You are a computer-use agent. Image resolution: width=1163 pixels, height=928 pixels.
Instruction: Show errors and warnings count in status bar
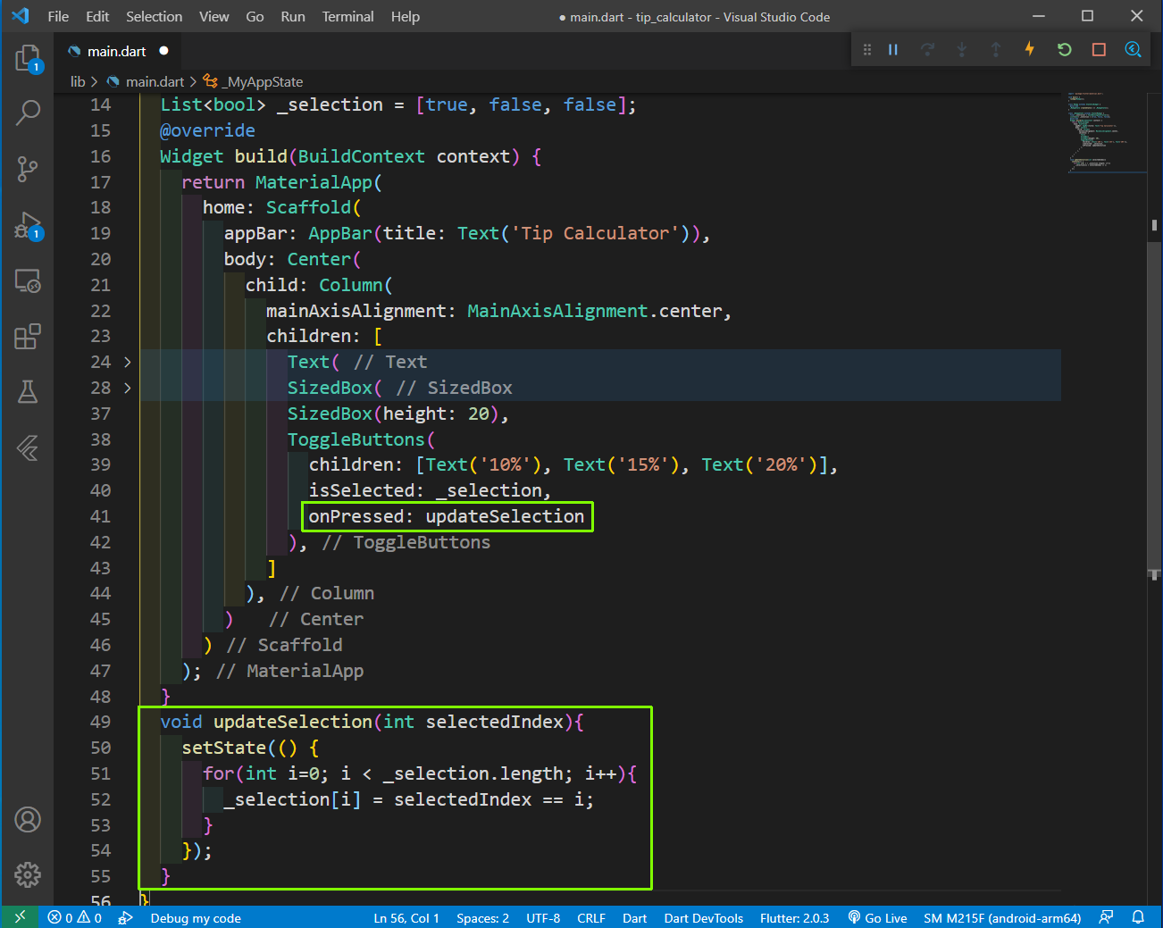pyautogui.click(x=75, y=918)
